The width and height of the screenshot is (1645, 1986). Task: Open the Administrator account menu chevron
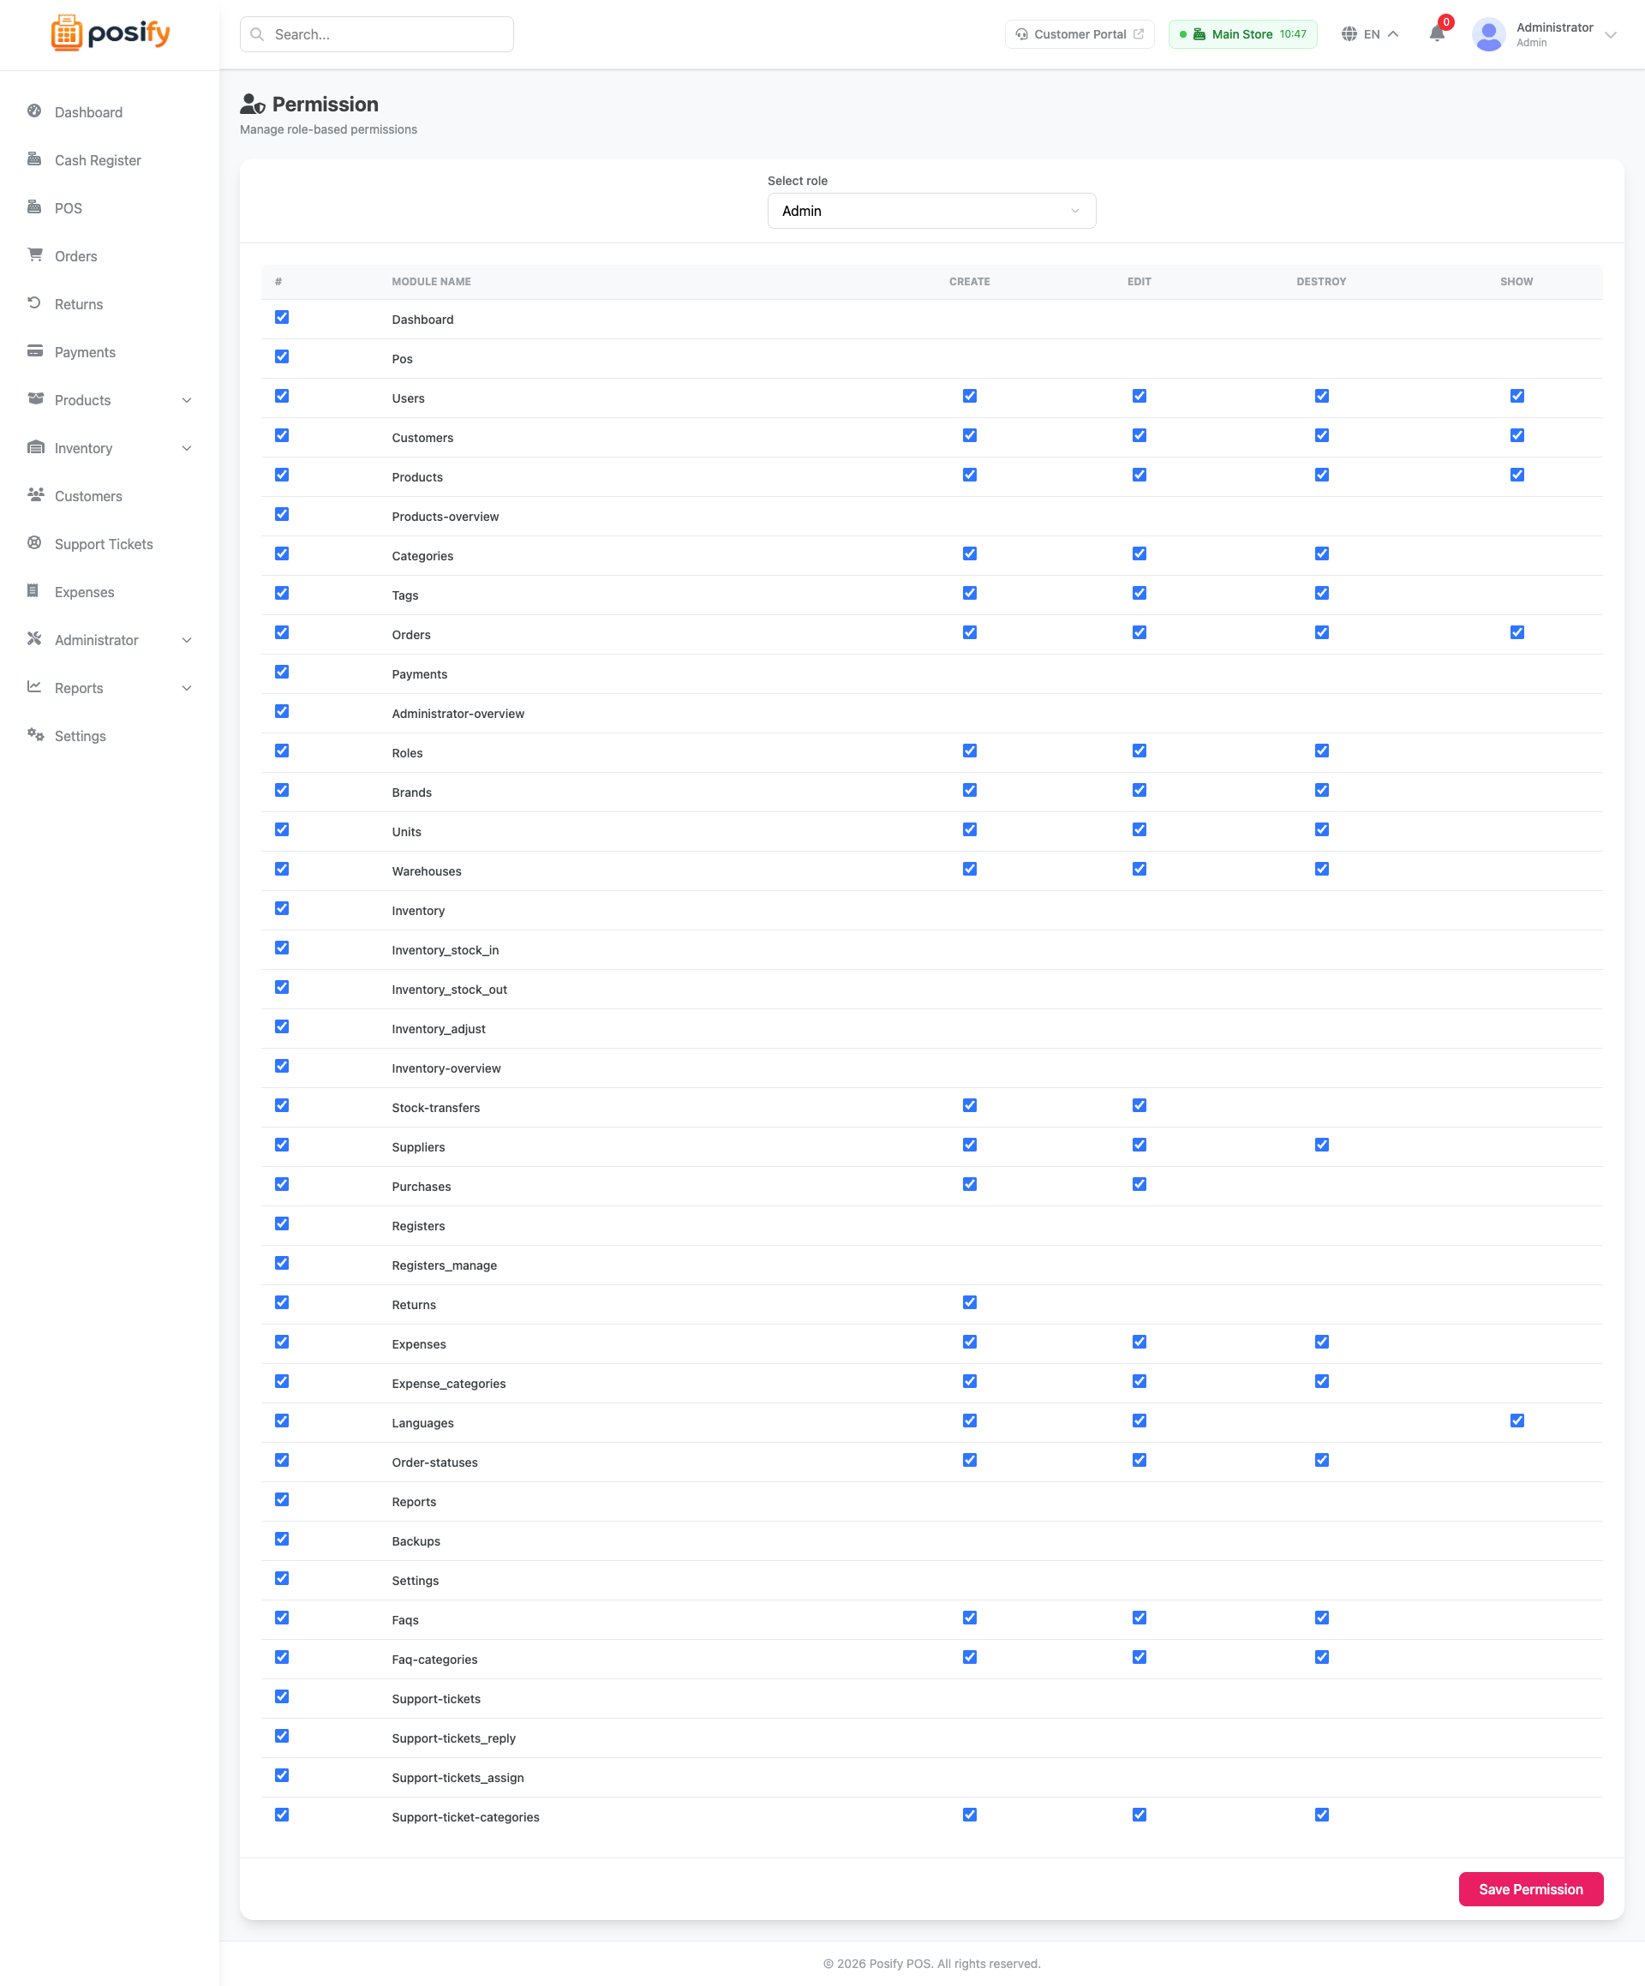[1610, 35]
